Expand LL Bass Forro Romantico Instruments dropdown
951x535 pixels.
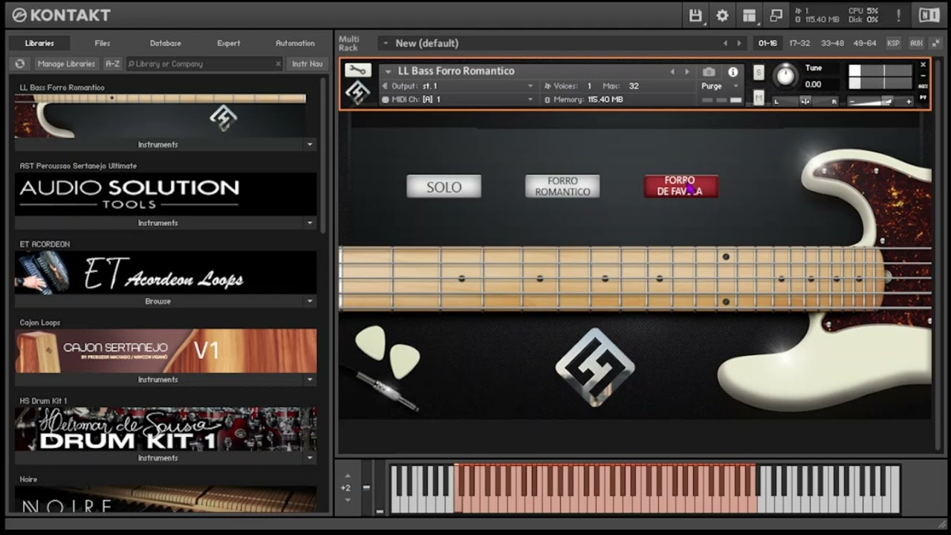tap(310, 145)
